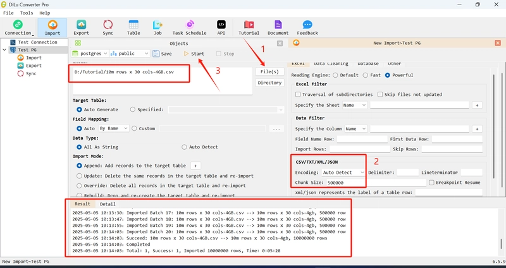Click the Field Name Row input
The height and width of the screenshot is (268, 506).
click(362, 139)
